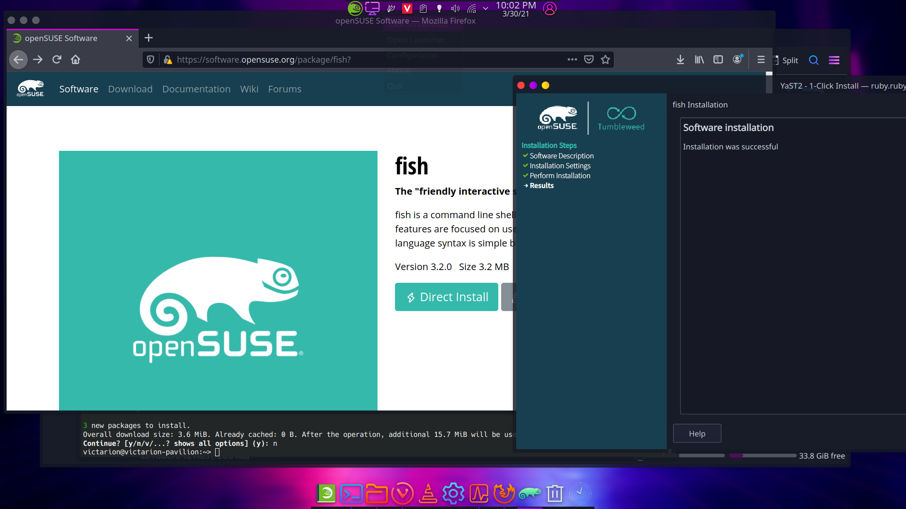Reload the openSUSE Software page

[x=57, y=60]
